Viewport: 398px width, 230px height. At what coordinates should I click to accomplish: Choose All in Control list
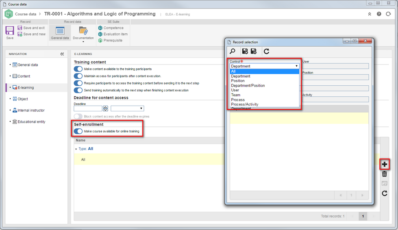[x=265, y=71]
